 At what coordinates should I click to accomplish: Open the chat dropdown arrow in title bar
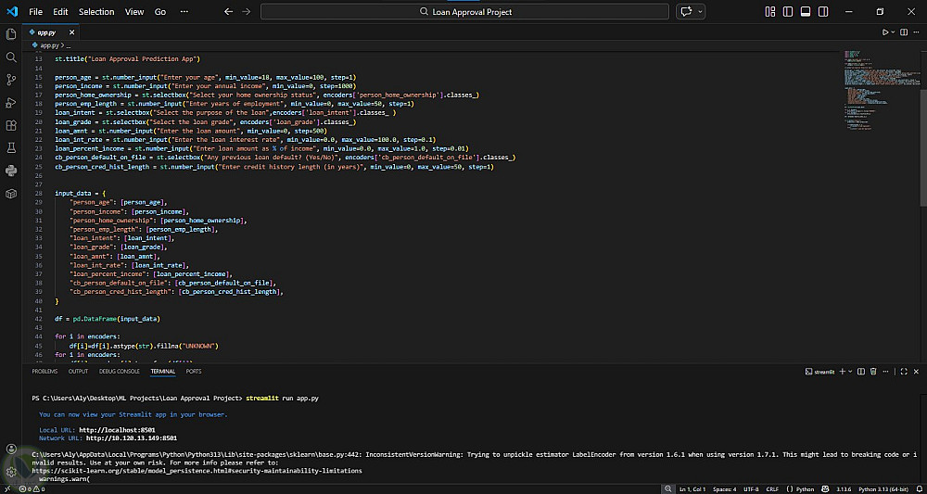point(700,12)
